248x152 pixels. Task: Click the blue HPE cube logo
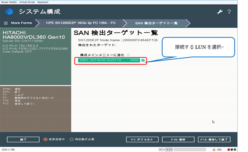pyautogui.click(x=9, y=12)
